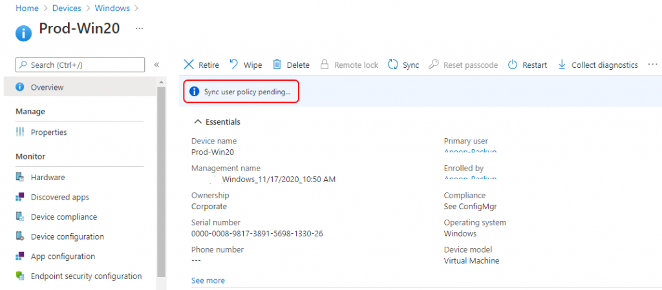The width and height of the screenshot is (662, 290).
Task: Click the Wipe undo-arrow icon
Action: point(234,65)
